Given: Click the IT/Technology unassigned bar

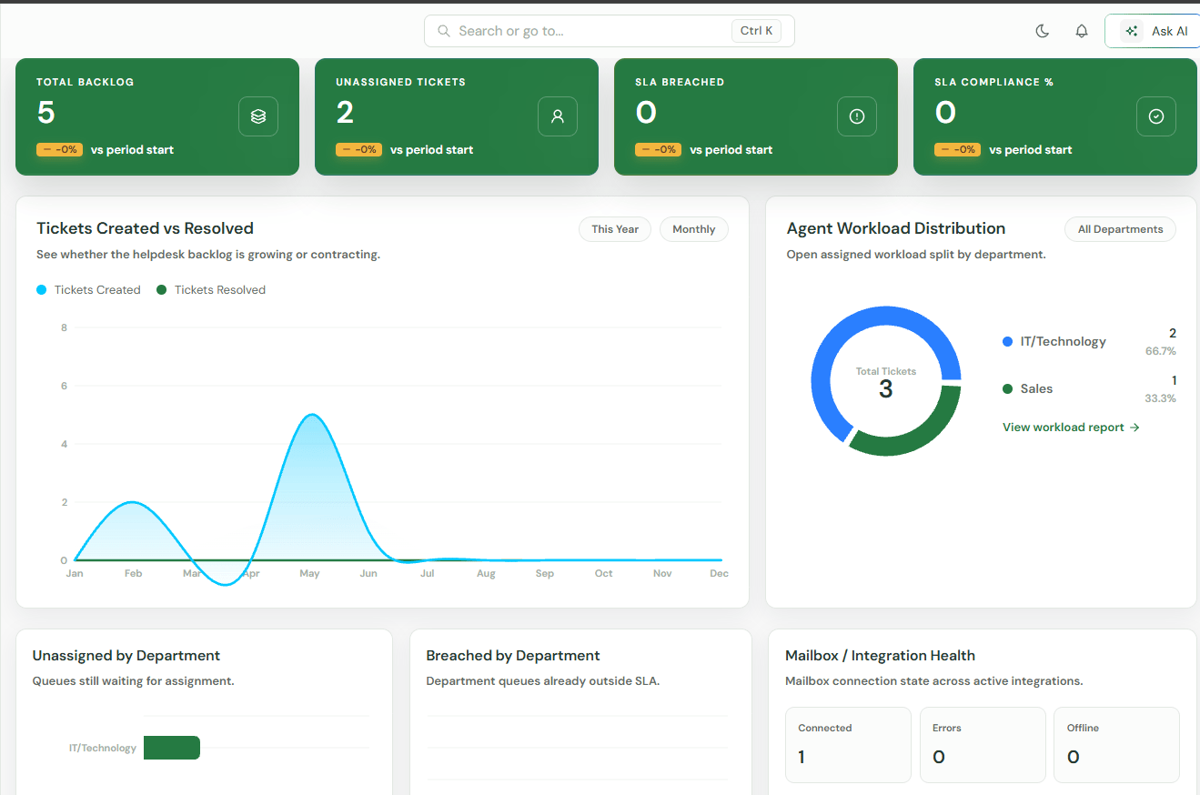Looking at the screenshot, I should pyautogui.click(x=172, y=748).
